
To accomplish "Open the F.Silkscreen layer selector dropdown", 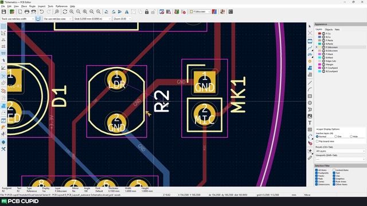I will pos(200,11).
